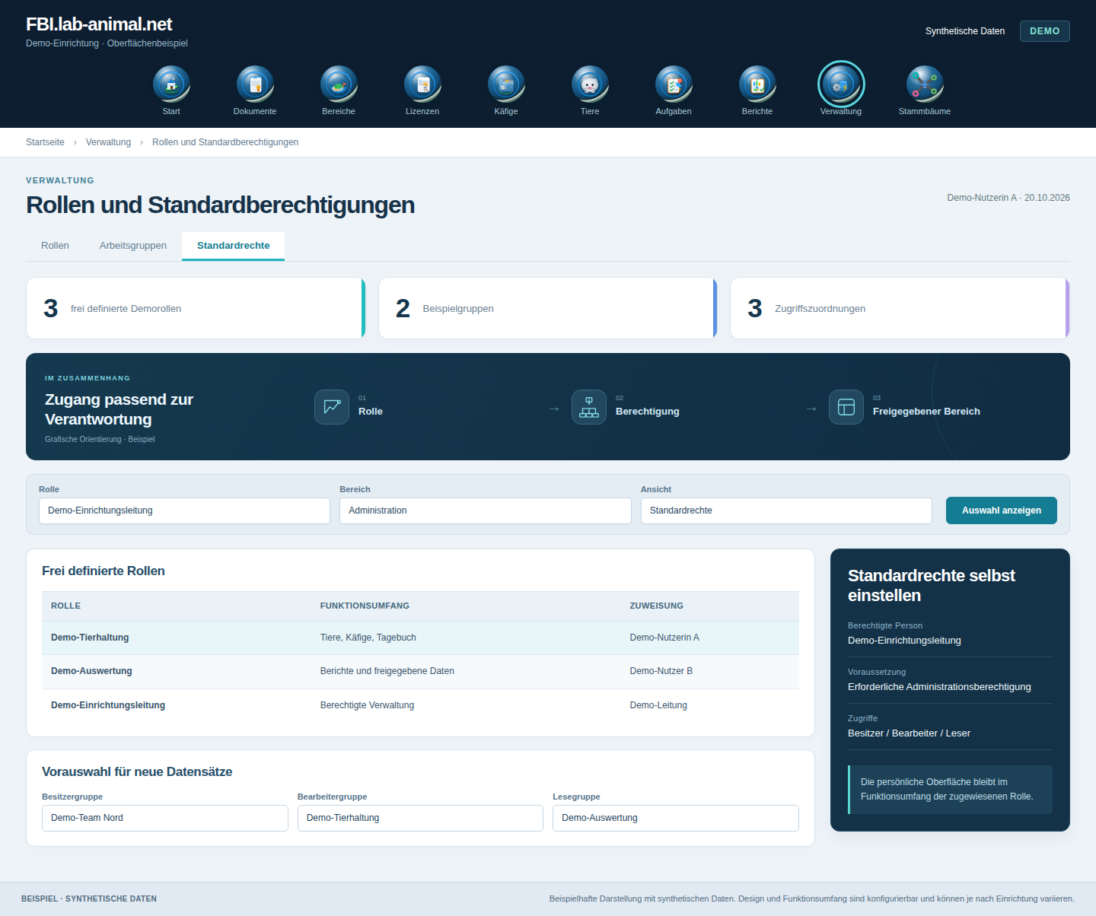Click the Freigegebener Bereich layout icon

pyautogui.click(x=846, y=407)
